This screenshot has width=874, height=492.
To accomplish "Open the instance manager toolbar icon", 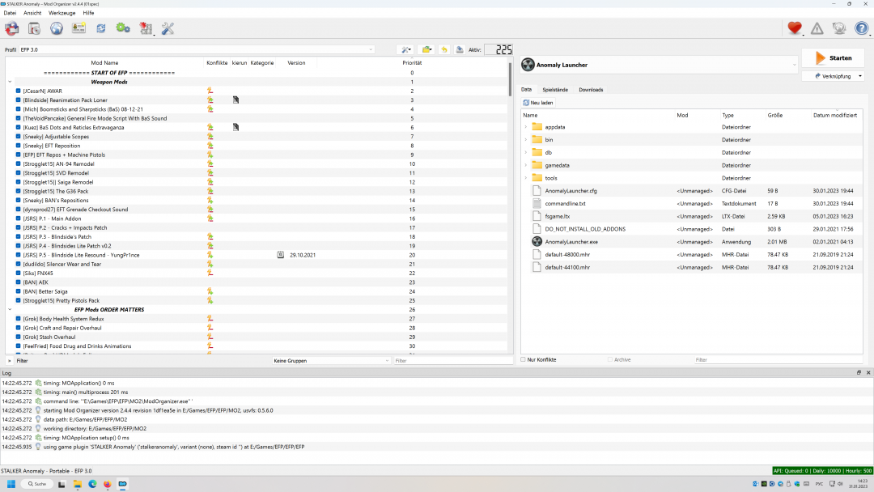I will pos(11,28).
